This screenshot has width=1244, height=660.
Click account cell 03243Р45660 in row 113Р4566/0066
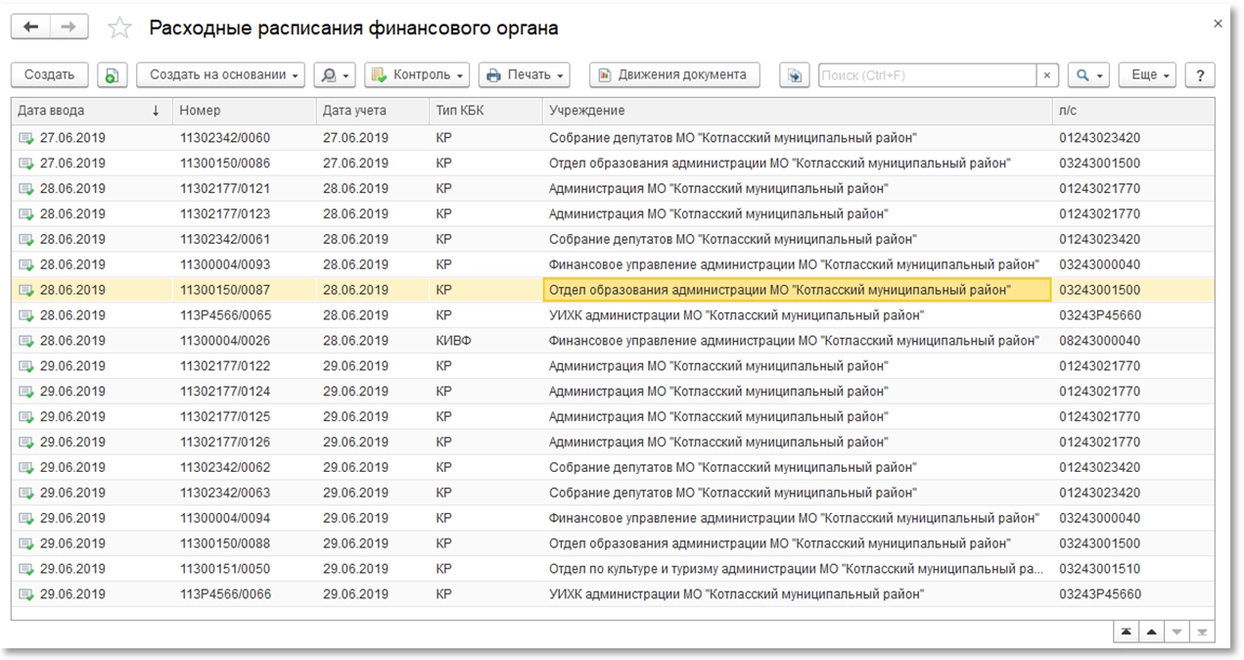click(1133, 594)
